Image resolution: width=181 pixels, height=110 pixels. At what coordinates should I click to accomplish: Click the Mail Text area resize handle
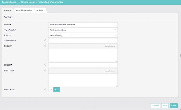117,86
